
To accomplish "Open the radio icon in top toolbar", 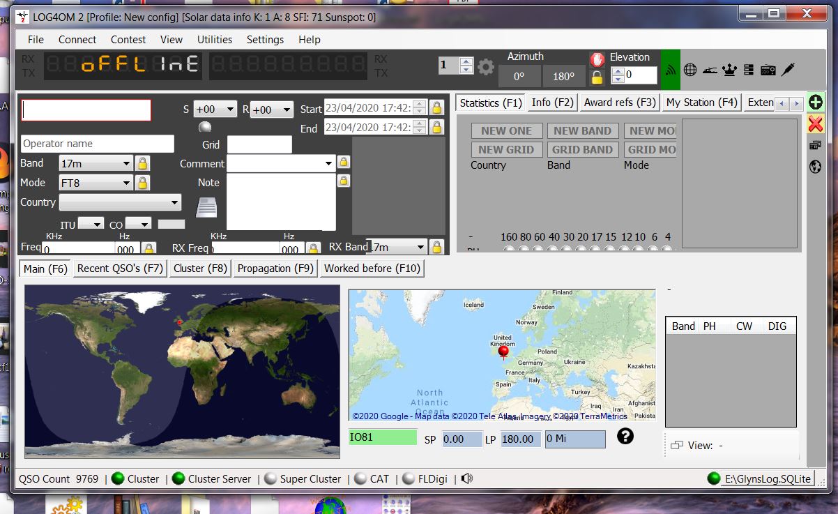I will pyautogui.click(x=768, y=70).
